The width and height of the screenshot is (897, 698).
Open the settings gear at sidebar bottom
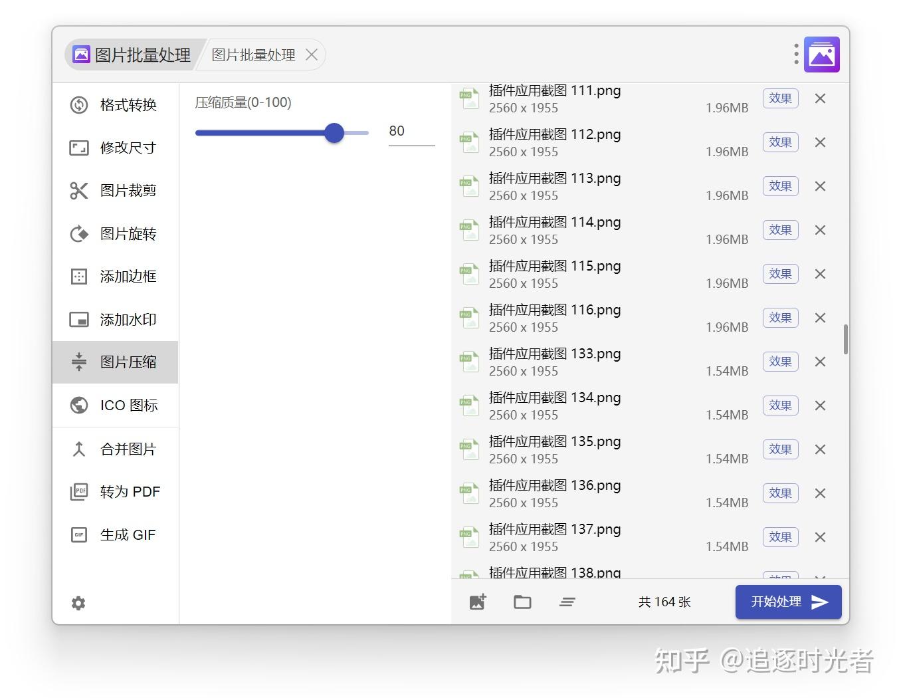pyautogui.click(x=78, y=603)
